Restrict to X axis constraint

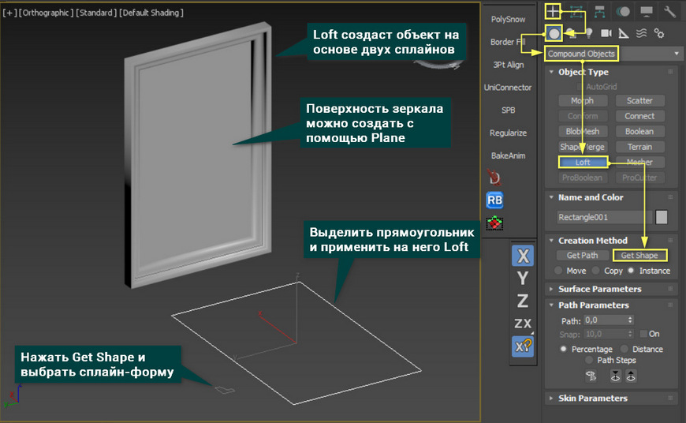[523, 256]
